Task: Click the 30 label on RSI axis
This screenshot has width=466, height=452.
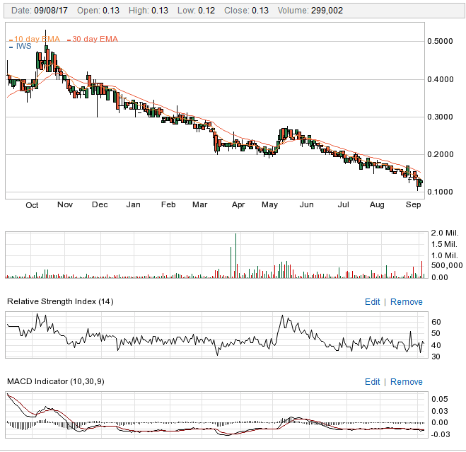Action: point(436,357)
